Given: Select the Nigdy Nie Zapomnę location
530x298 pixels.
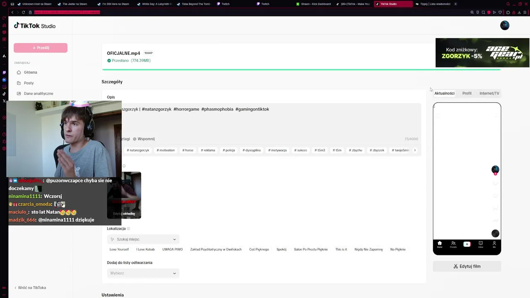Looking at the screenshot, I should (369, 250).
